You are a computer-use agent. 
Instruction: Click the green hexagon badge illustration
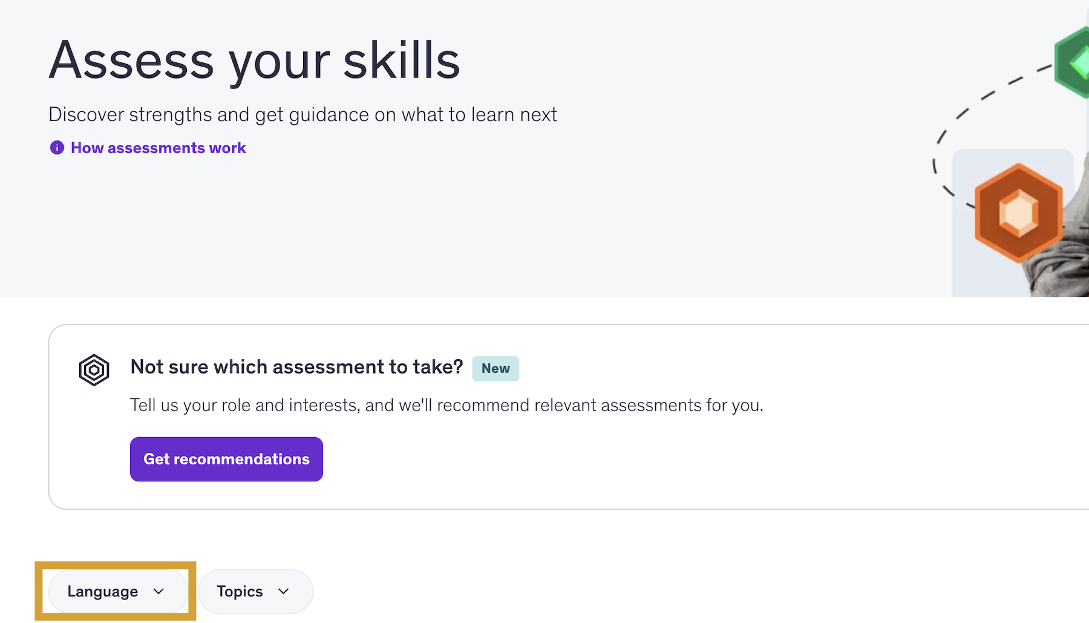click(1073, 62)
